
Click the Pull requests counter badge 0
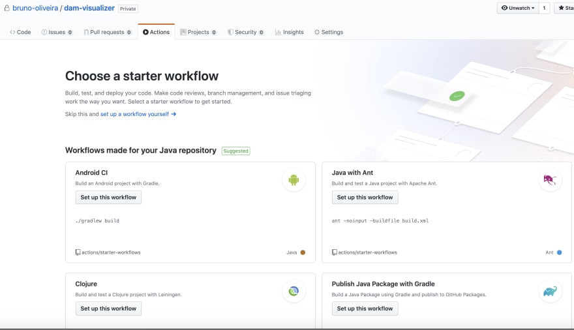tap(129, 32)
